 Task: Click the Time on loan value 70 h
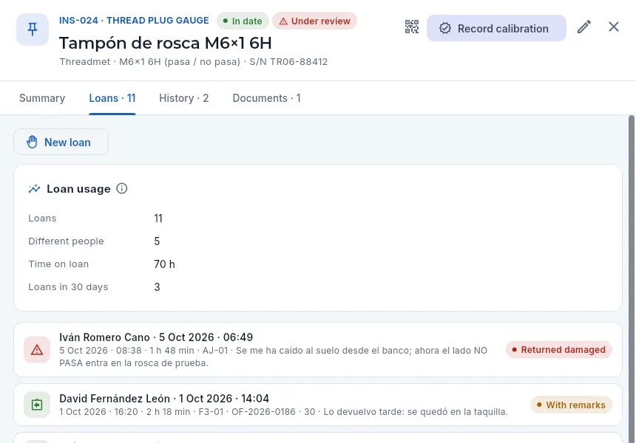point(165,264)
